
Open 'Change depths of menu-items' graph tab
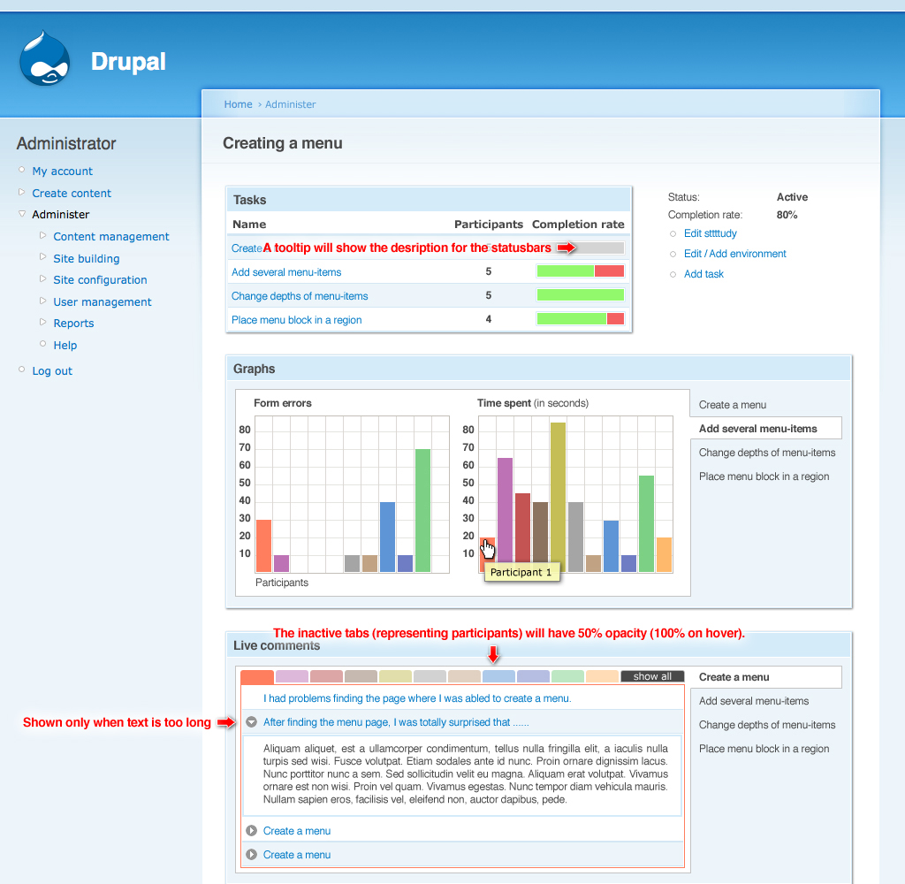[766, 453]
